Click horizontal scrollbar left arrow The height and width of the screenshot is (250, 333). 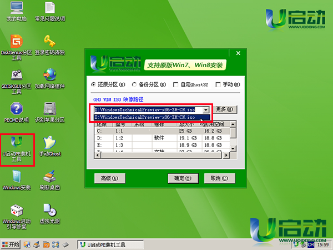[x=98, y=156]
